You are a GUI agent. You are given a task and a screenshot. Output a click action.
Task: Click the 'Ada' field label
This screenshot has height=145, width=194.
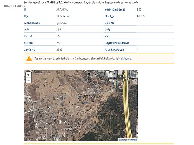tap(26, 29)
